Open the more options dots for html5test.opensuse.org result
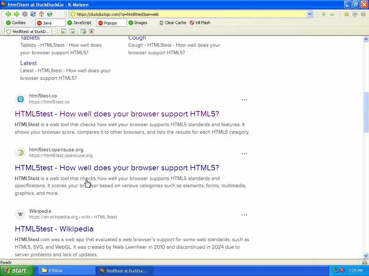The image size is (369, 276). click(244, 153)
